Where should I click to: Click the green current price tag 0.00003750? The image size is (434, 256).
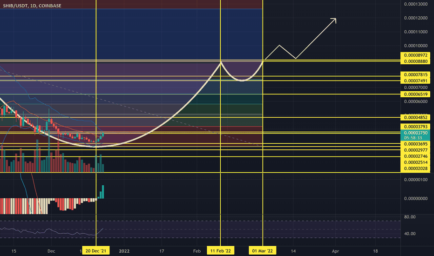tap(415, 133)
